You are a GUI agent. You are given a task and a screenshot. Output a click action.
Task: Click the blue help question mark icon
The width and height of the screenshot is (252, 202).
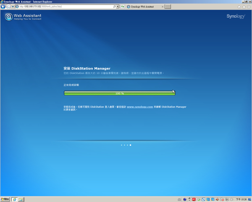click(185, 199)
